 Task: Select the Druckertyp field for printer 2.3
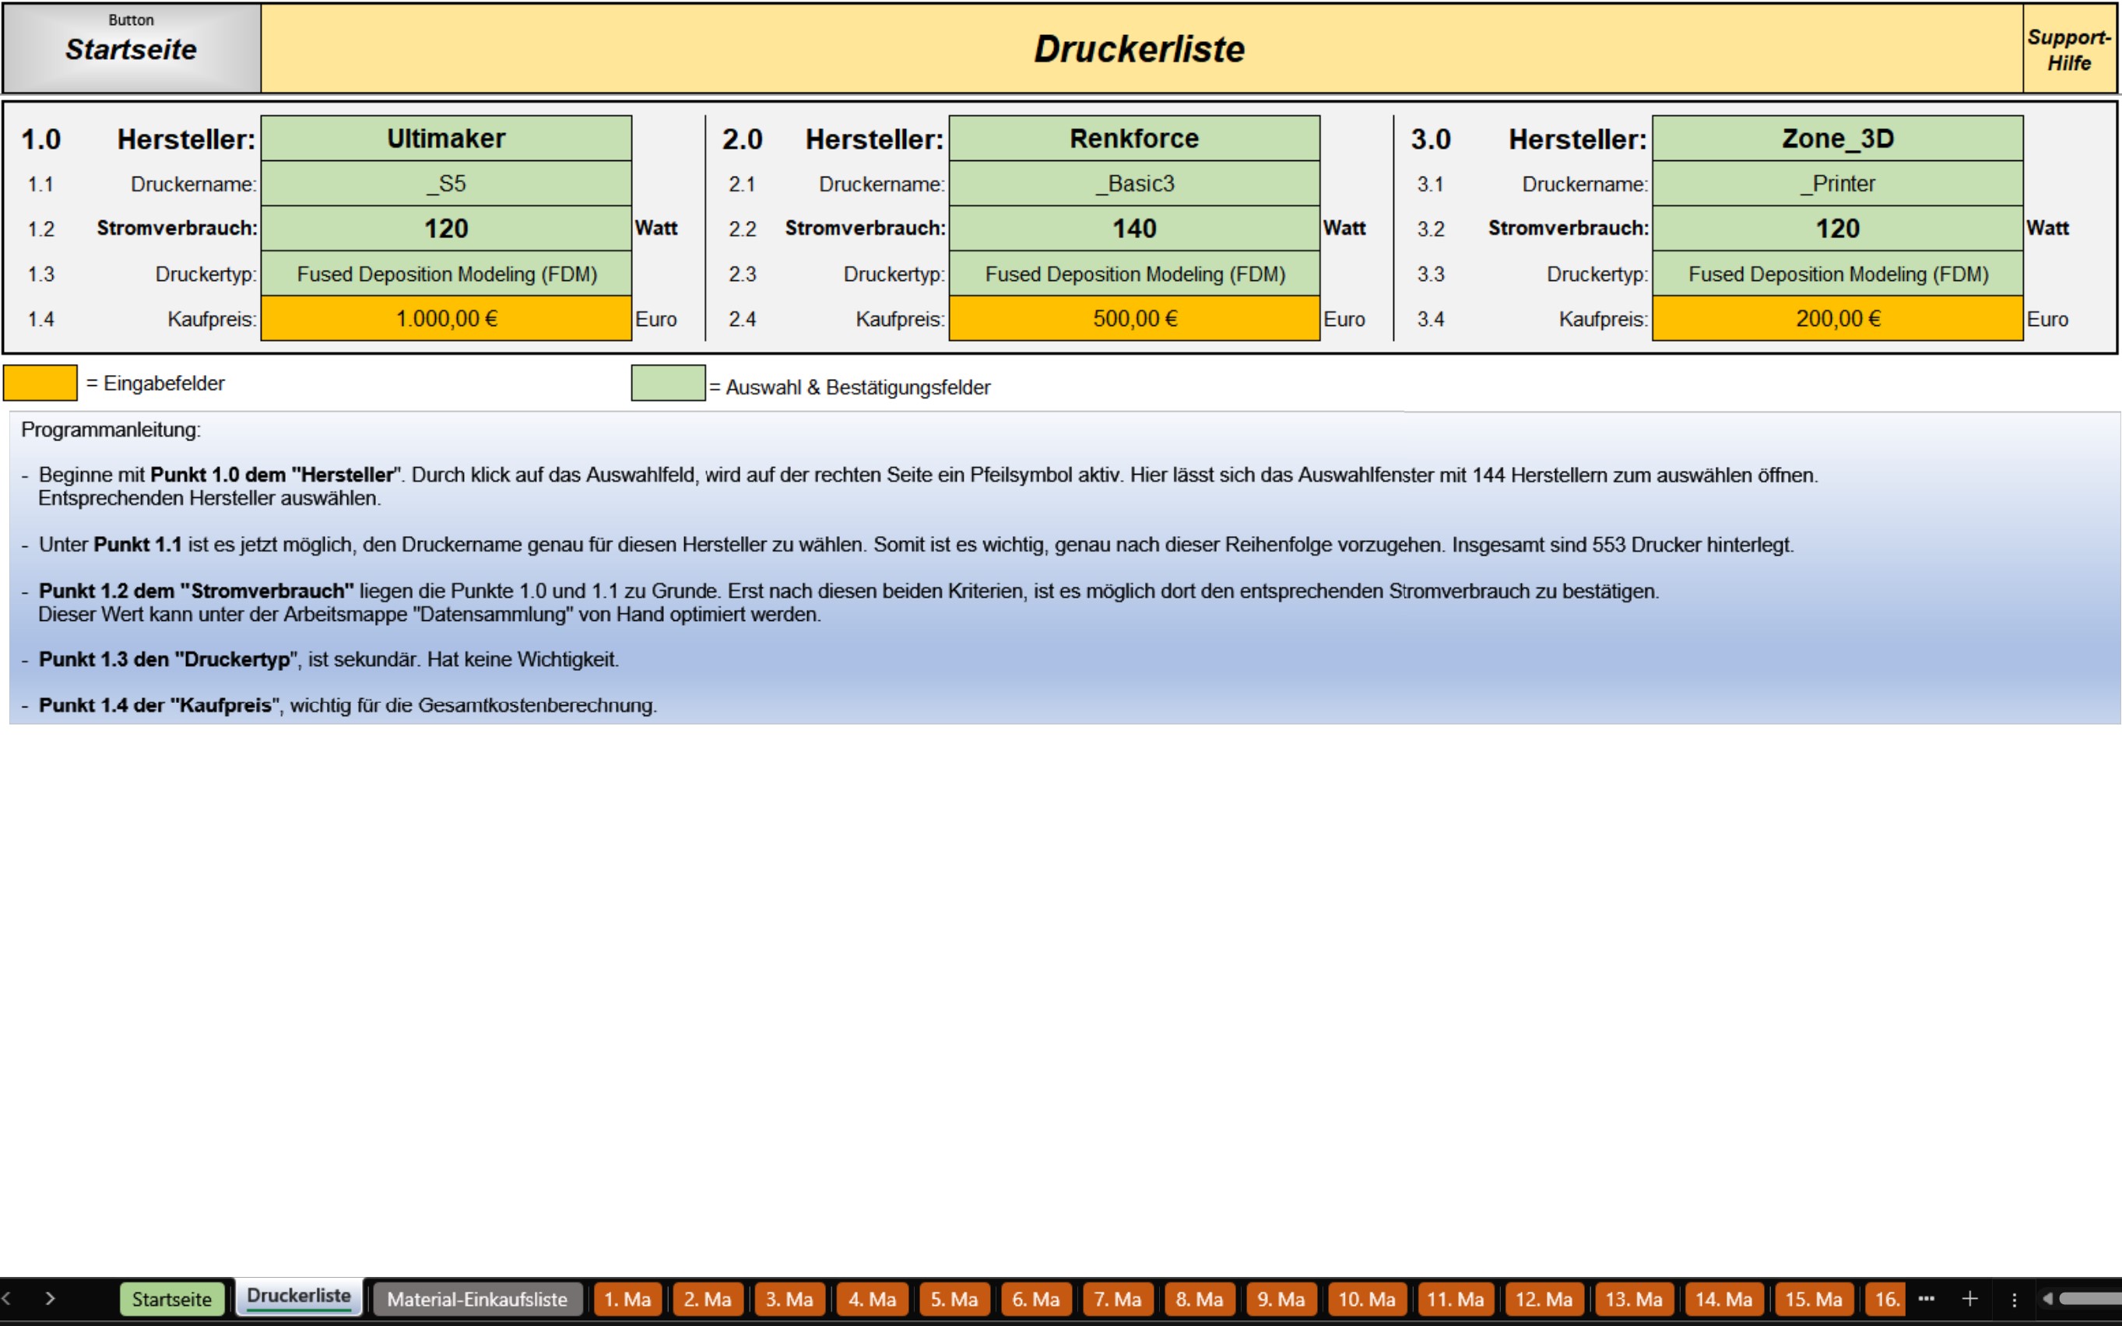(x=1134, y=274)
